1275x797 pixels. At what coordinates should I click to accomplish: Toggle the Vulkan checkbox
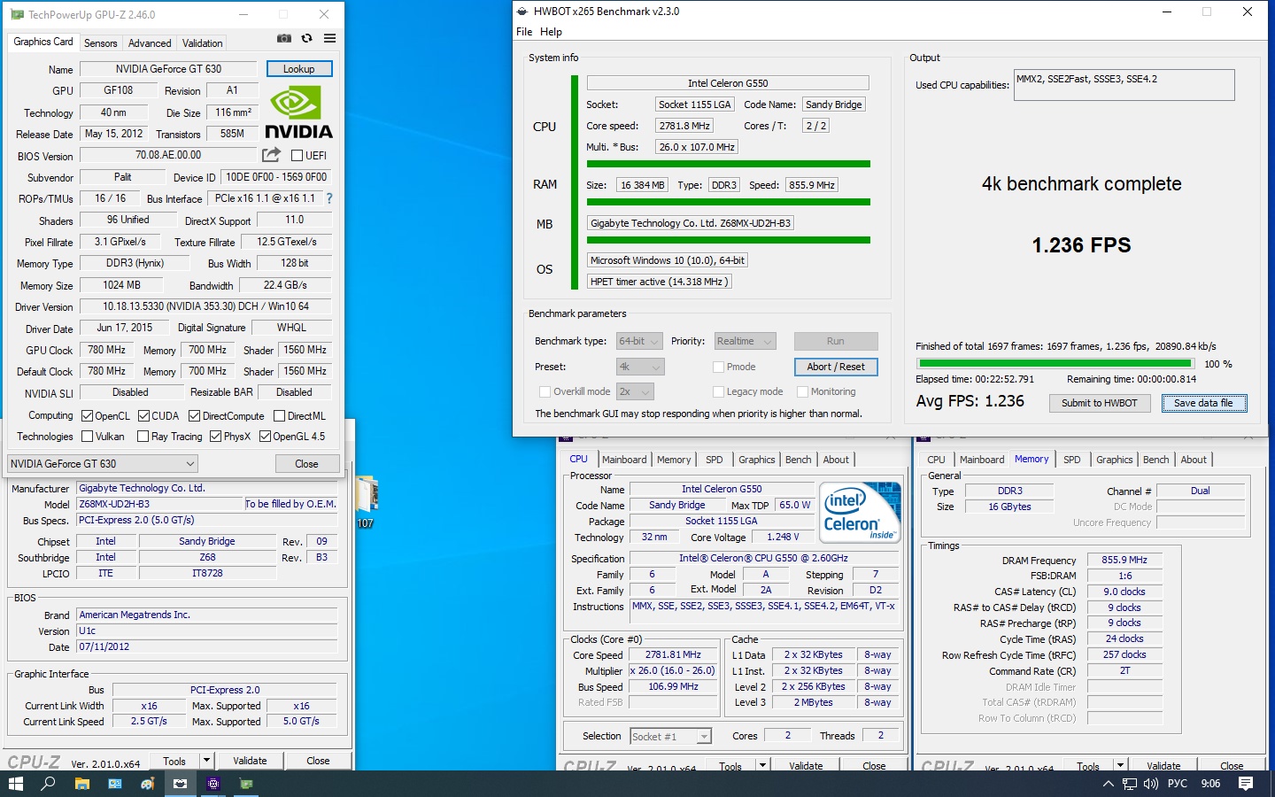tap(87, 436)
